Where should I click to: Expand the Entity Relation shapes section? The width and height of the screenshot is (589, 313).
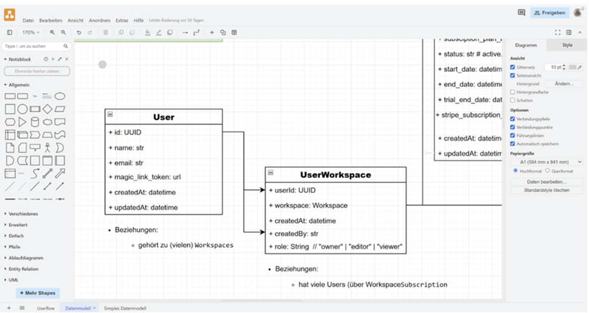(23, 269)
